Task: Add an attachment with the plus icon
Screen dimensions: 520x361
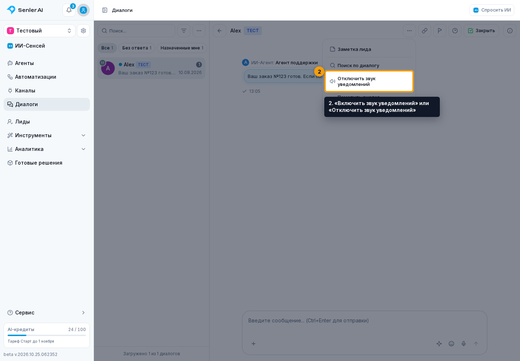Action: click(x=253, y=344)
